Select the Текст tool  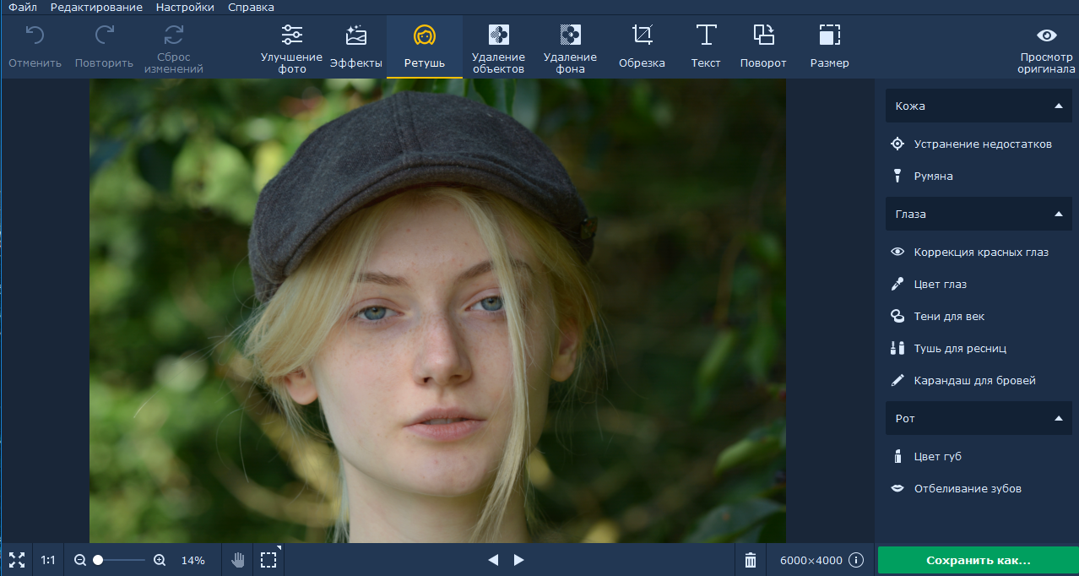[706, 47]
